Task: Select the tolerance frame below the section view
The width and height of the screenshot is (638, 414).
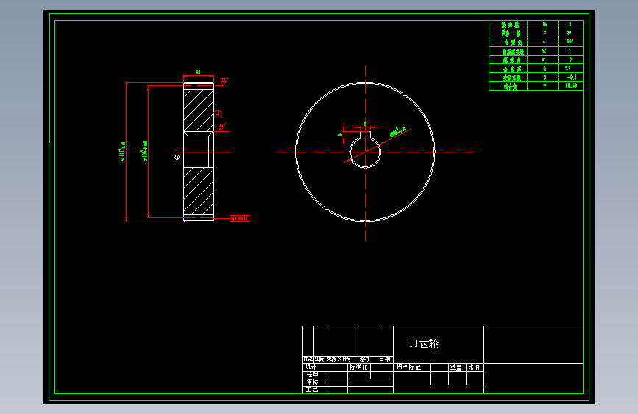Action: pos(240,218)
